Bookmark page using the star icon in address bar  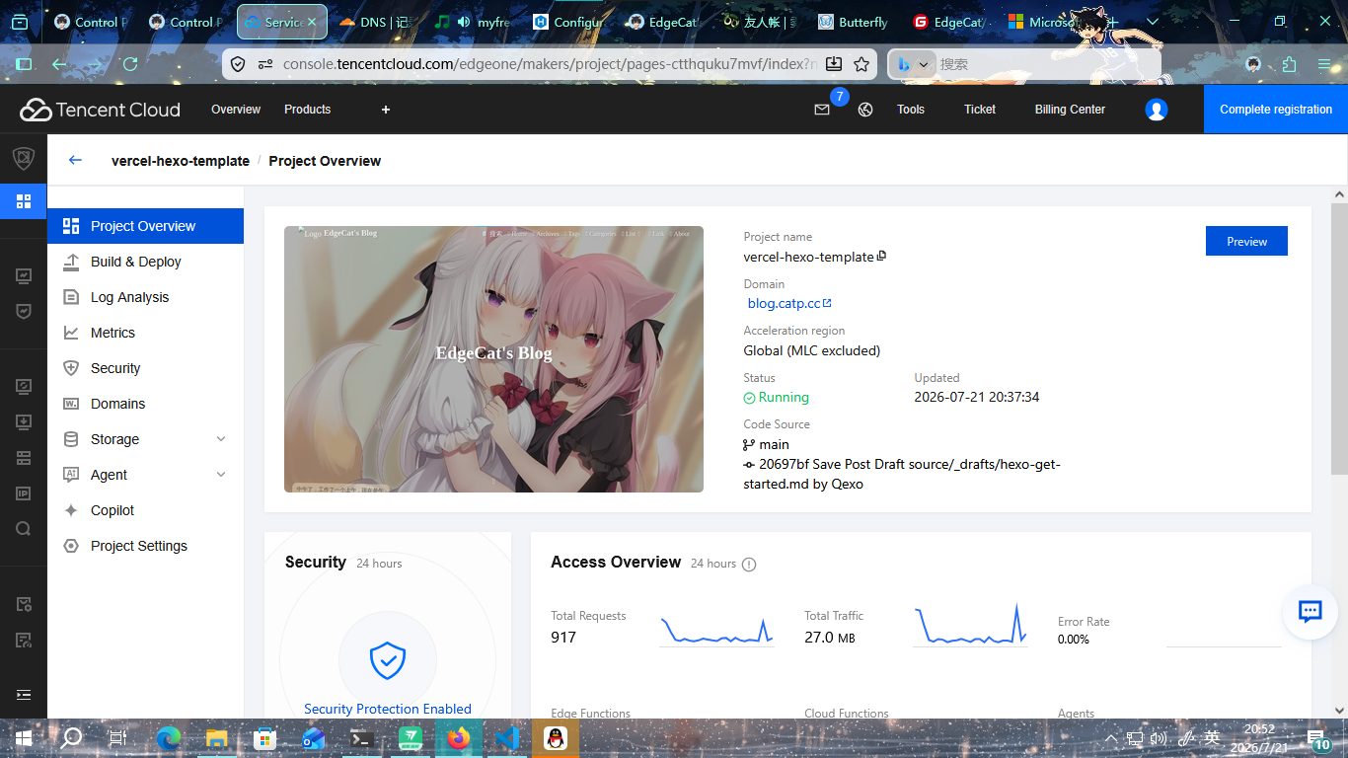point(861,64)
